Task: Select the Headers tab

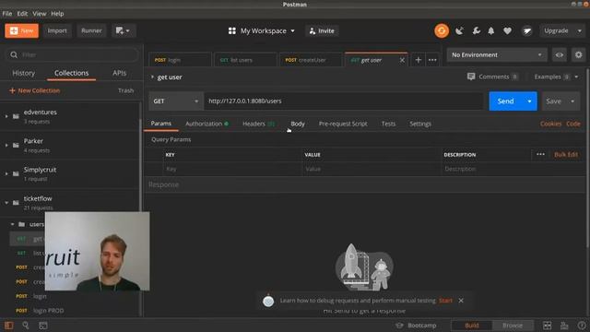Action: click(x=258, y=124)
